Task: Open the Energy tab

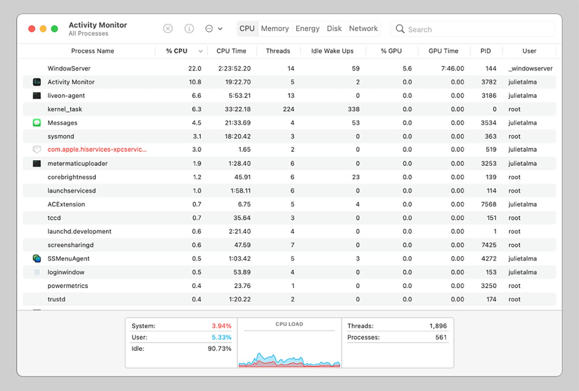Action: (x=308, y=29)
